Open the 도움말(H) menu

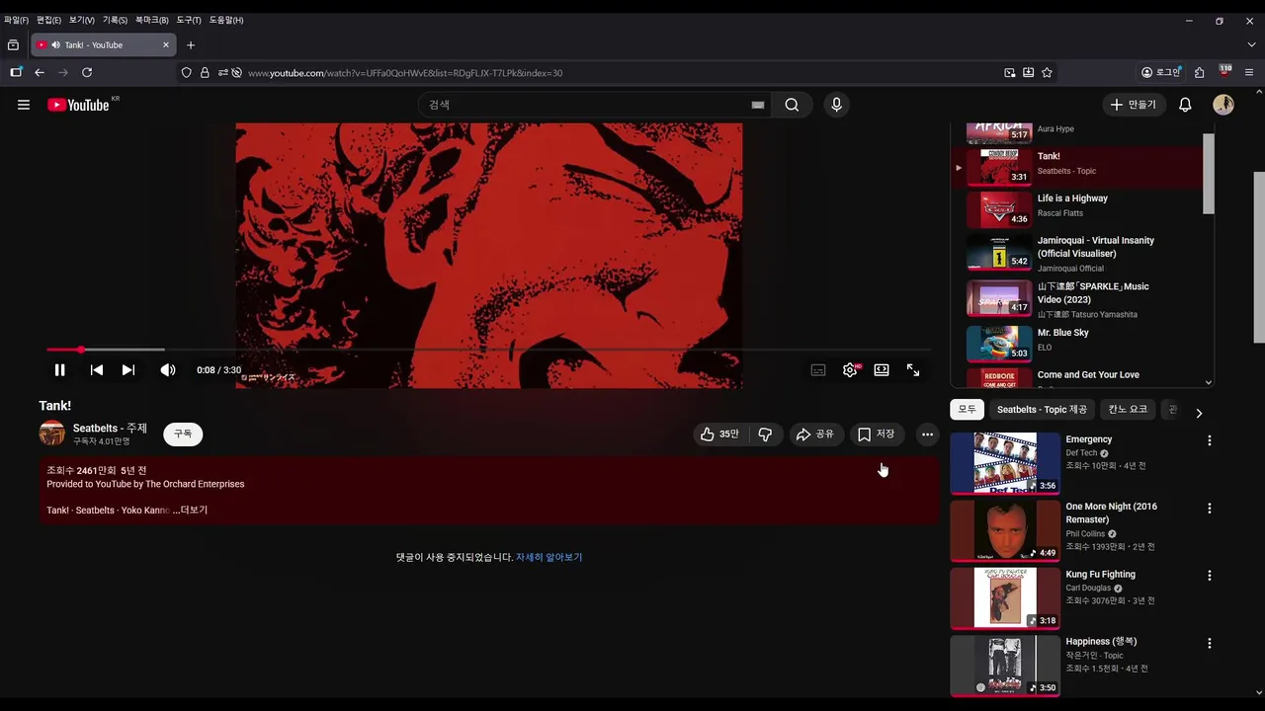[x=225, y=20]
